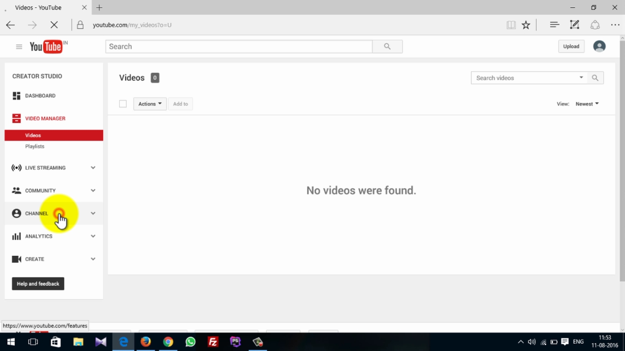
Task: Open the Make a Web Note pen icon
Action: pyautogui.click(x=575, y=25)
